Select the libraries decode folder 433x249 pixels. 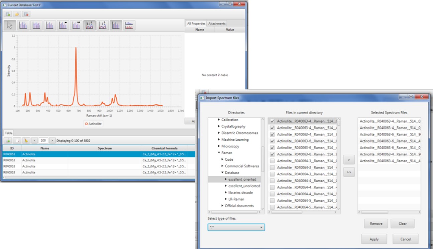[x=240, y=193]
